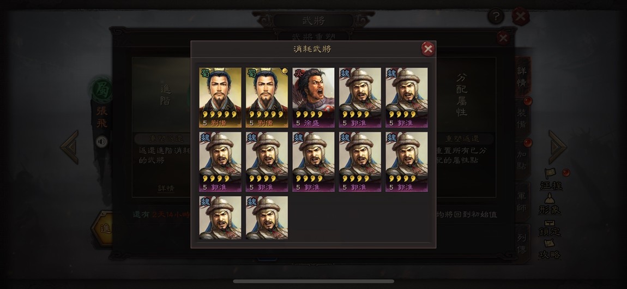The image size is (627, 289).
Task: Select the first 劉備 general card
Action: point(220,98)
